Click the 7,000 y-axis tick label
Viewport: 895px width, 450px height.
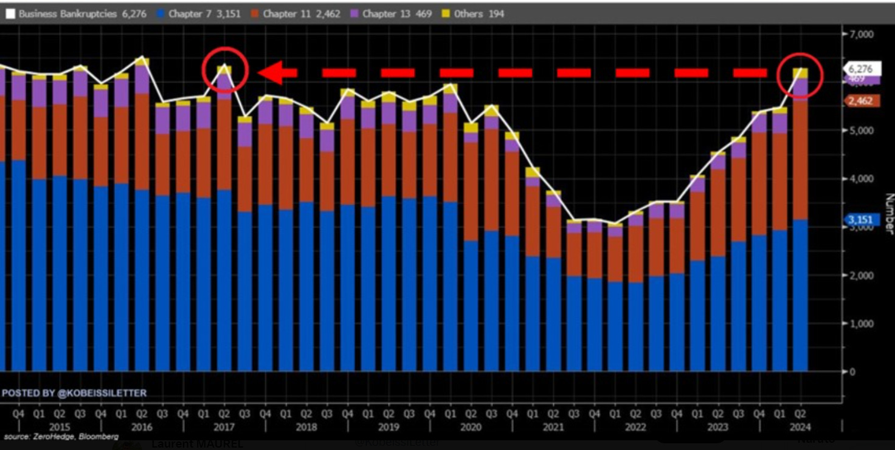pyautogui.click(x=860, y=33)
